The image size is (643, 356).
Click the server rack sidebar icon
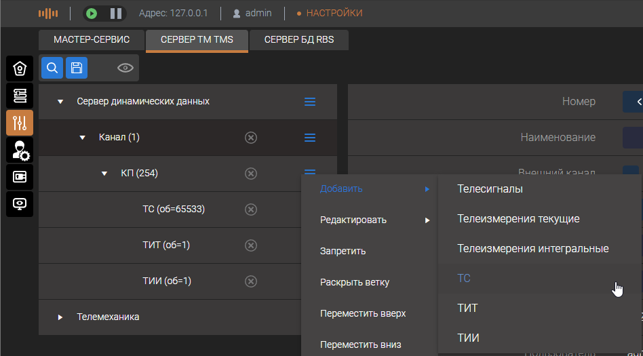click(x=20, y=96)
